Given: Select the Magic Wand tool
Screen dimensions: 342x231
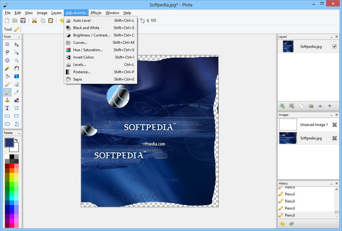Looking at the screenshot, I should [x=7, y=68].
